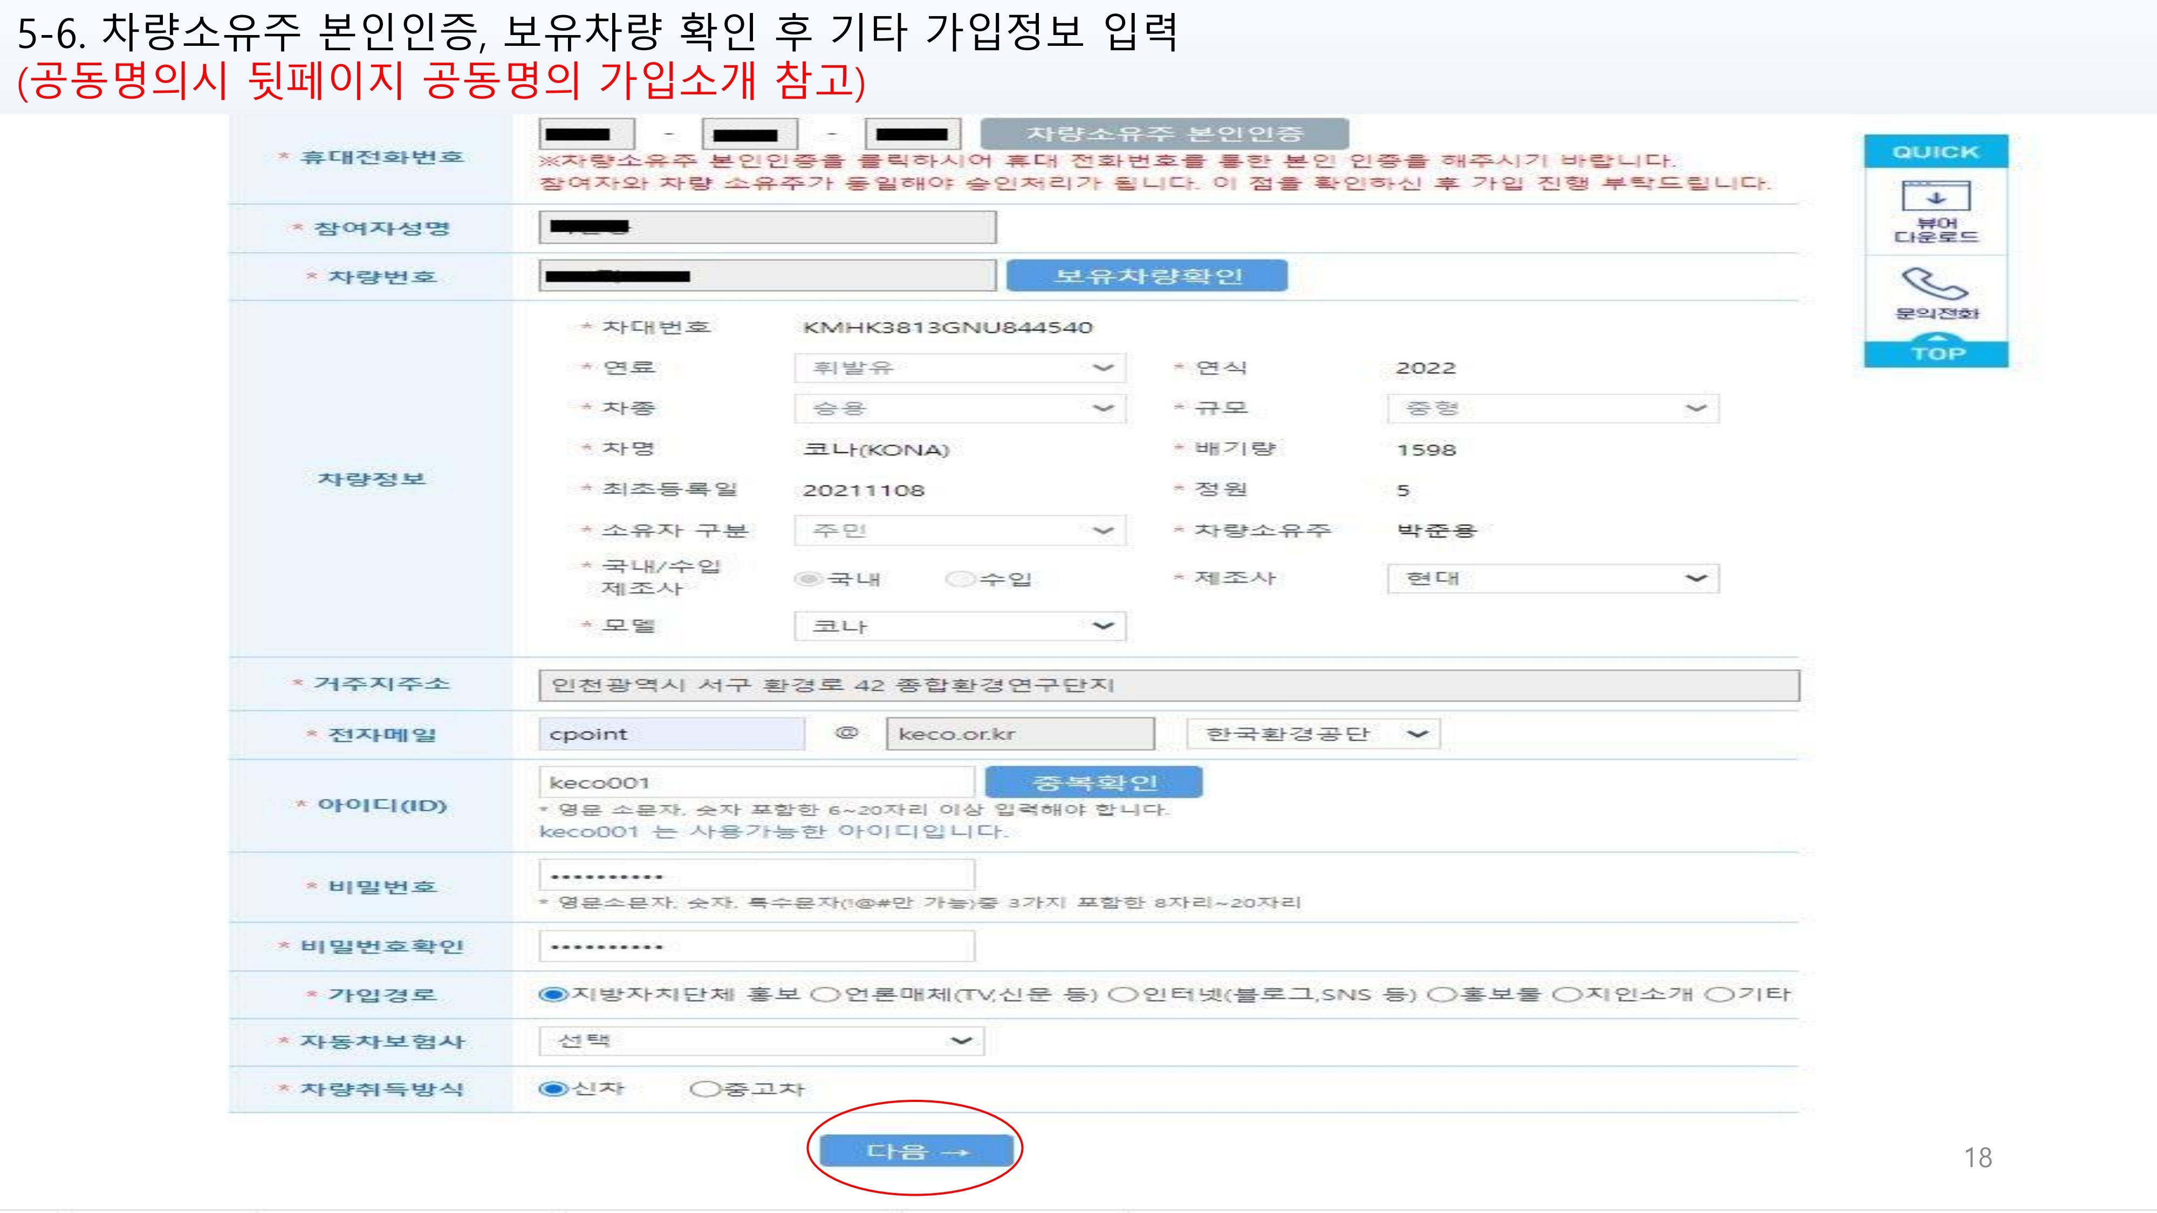Click the TOP button in QUICK panel
The height and width of the screenshot is (1213, 2157).
pos(1935,353)
